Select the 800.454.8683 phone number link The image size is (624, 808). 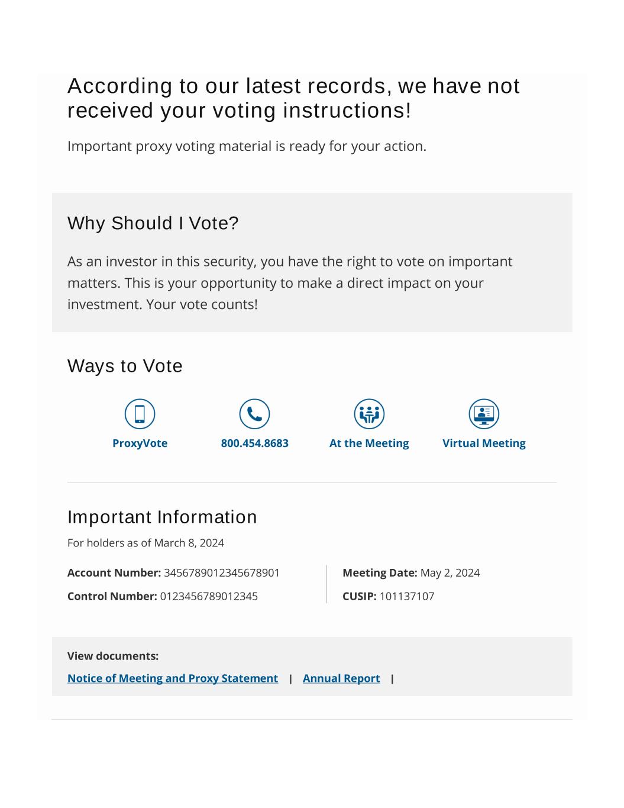click(x=254, y=443)
